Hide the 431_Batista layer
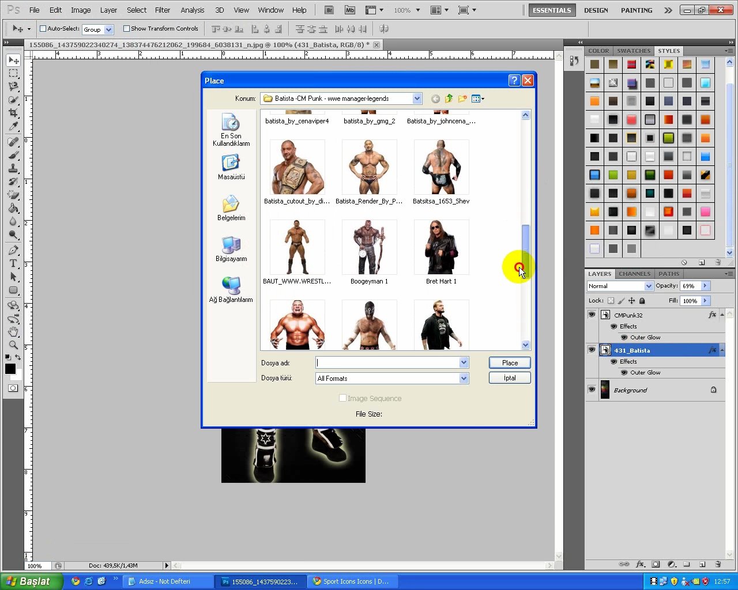The height and width of the screenshot is (590, 738). click(x=592, y=350)
